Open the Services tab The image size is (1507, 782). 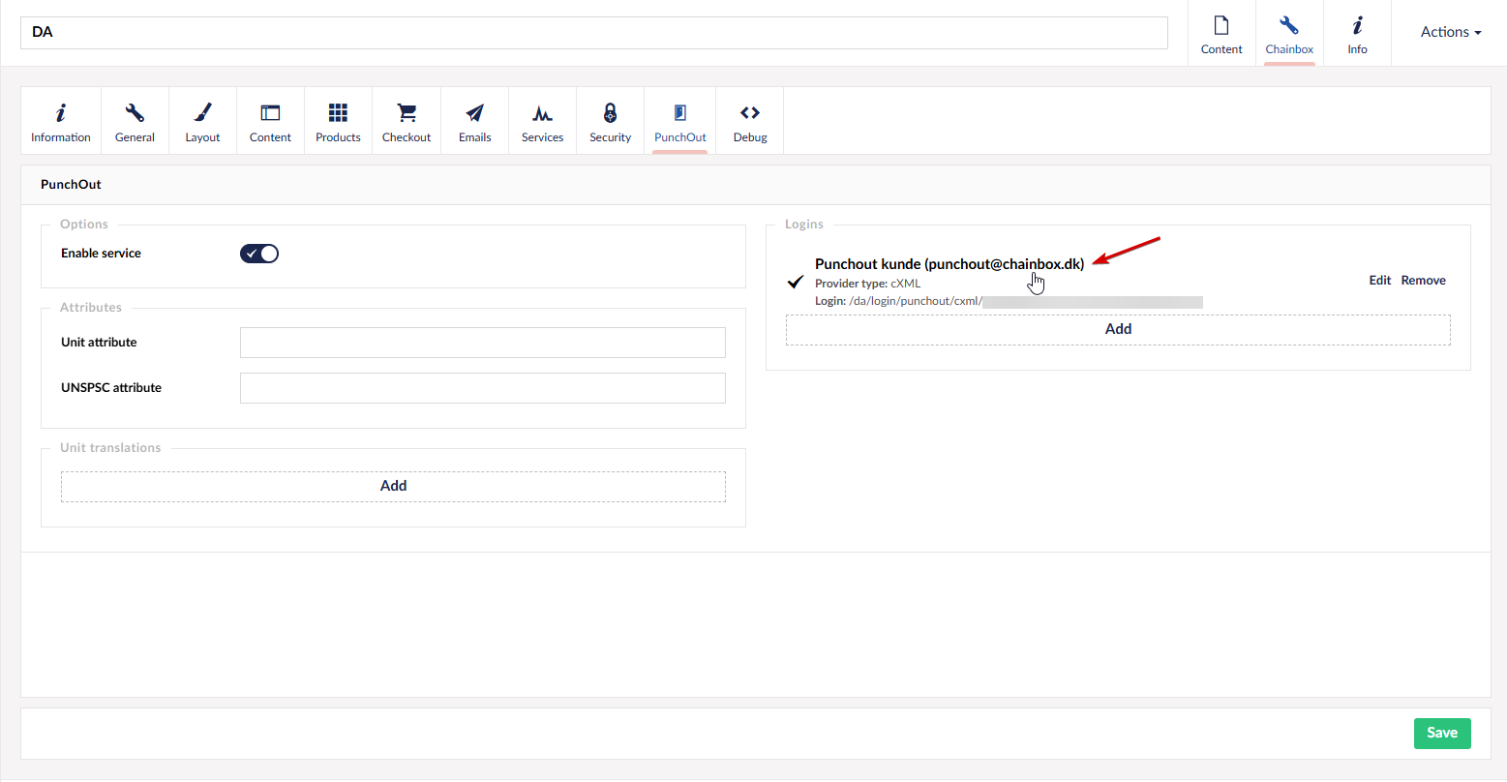pyautogui.click(x=542, y=121)
